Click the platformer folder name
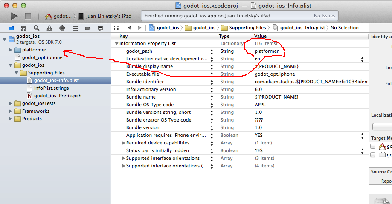This screenshot has height=204, width=392. [34, 50]
